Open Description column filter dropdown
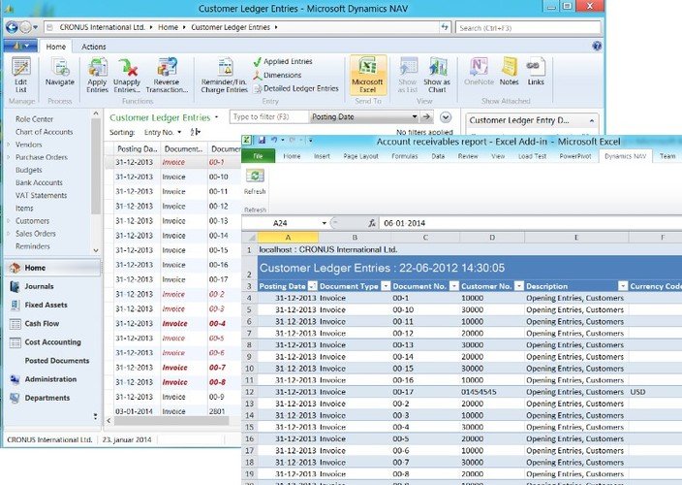Image resolution: width=682 pixels, height=485 pixels. click(623, 286)
